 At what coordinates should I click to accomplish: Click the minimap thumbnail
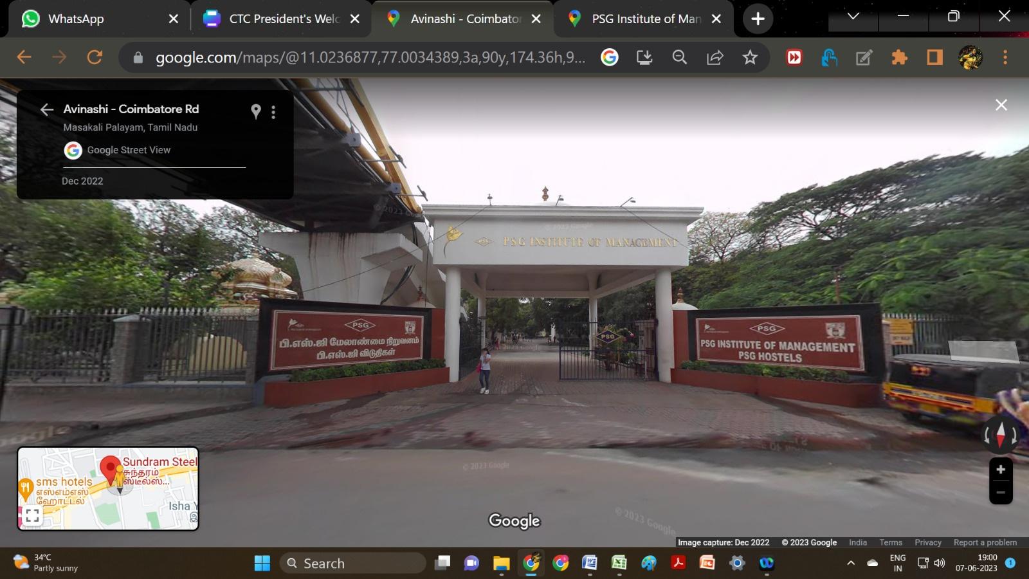108,489
